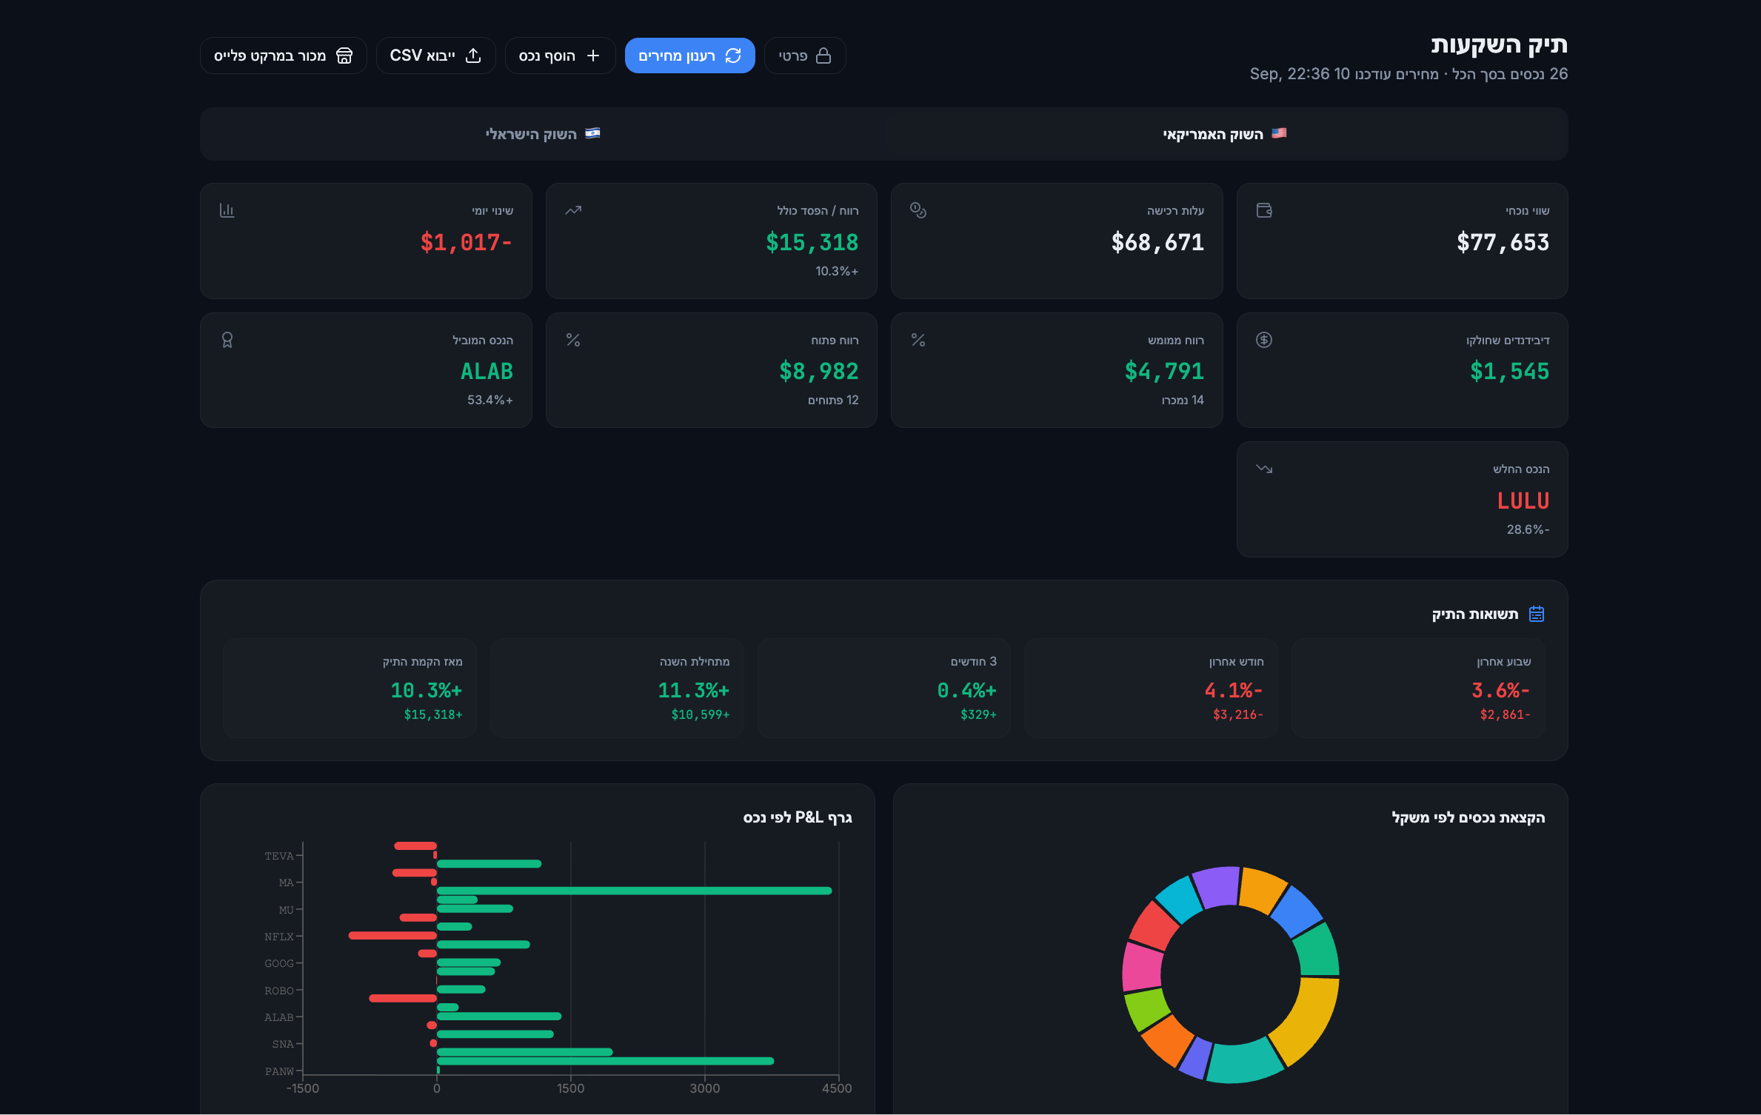Click the percent icon in realized profit card
The image size is (1761, 1115).
click(918, 340)
